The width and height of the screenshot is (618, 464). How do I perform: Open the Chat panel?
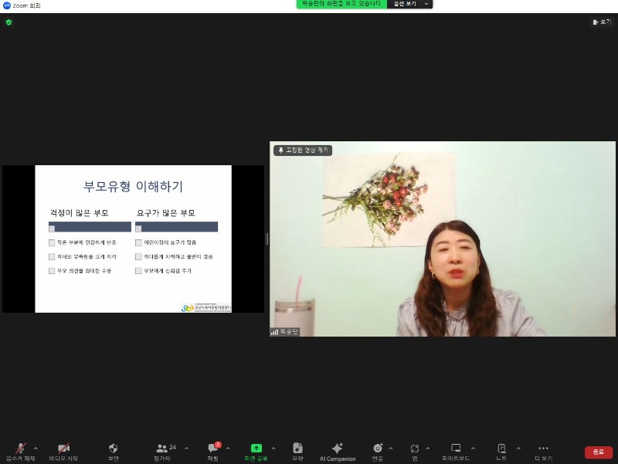pos(212,450)
